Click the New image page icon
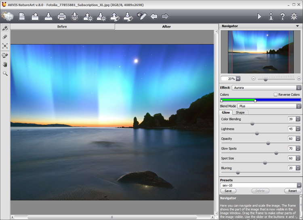Screen dimensions: 303x220 [22, 17]
